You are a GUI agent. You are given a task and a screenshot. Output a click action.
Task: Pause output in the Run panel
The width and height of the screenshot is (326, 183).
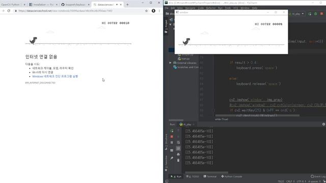(172, 142)
